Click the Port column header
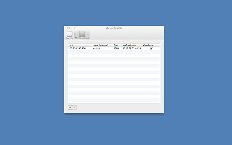232x145 pixels. click(117, 45)
